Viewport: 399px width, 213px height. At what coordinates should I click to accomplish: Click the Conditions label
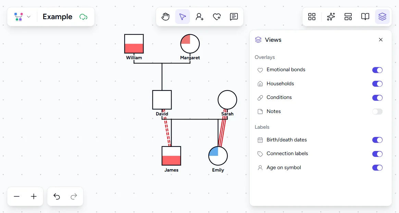pyautogui.click(x=279, y=98)
